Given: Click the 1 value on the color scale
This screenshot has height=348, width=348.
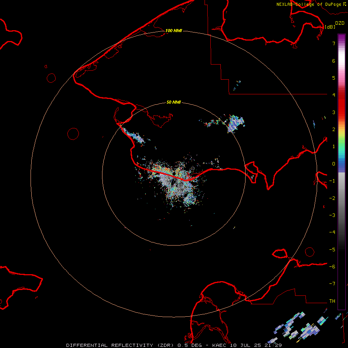Looking at the screenshot, I should (x=334, y=147).
